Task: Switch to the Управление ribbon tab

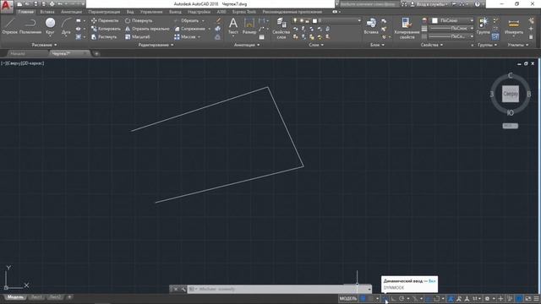Action: (x=151, y=12)
